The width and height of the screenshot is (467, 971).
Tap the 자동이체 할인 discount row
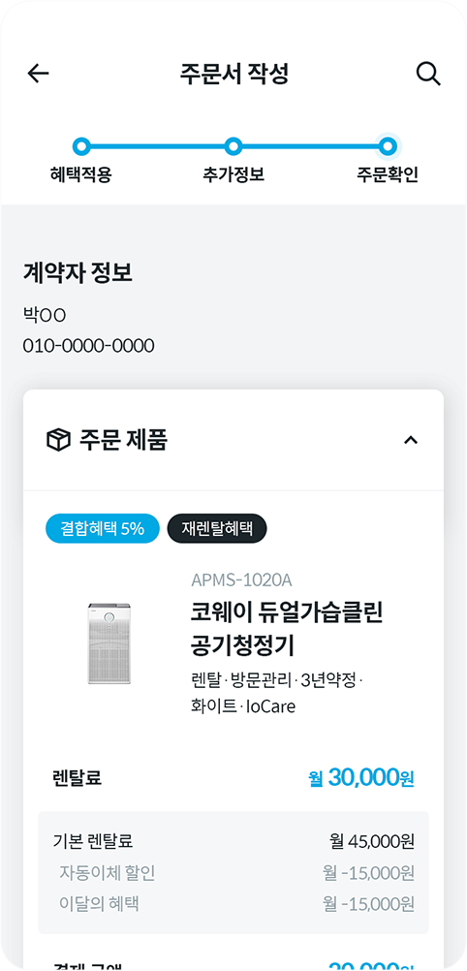(233, 872)
